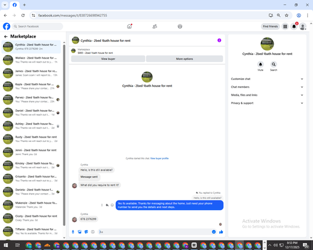Expand Chat members section
Screen dimensions: 313x250
(x=267, y=87)
